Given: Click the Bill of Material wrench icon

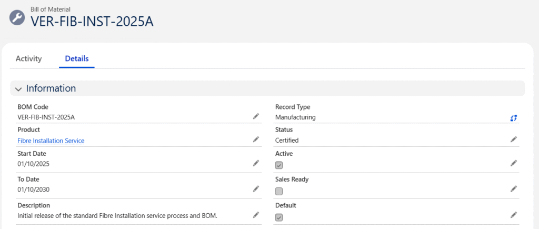Looking at the screenshot, I should pos(17,17).
